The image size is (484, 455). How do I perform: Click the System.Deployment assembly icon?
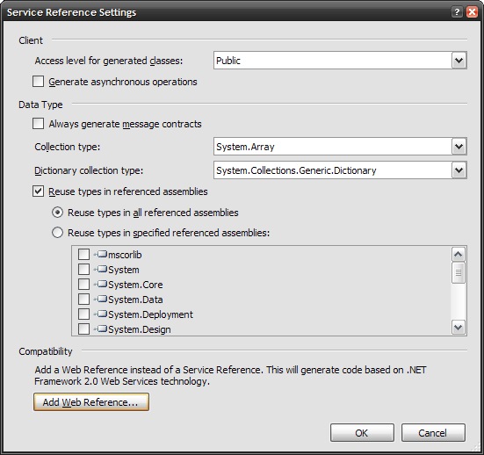click(101, 314)
